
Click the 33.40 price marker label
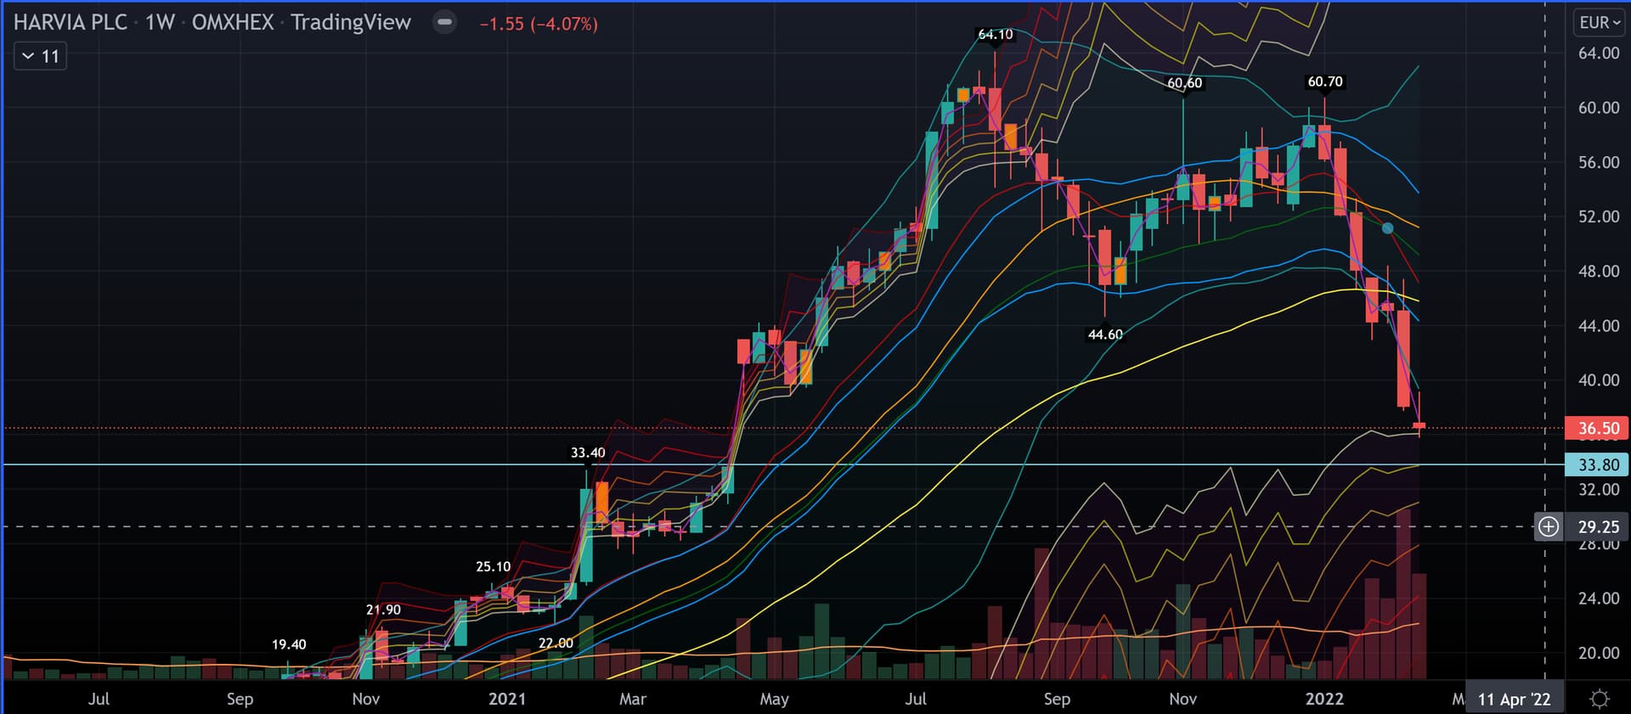[588, 453]
